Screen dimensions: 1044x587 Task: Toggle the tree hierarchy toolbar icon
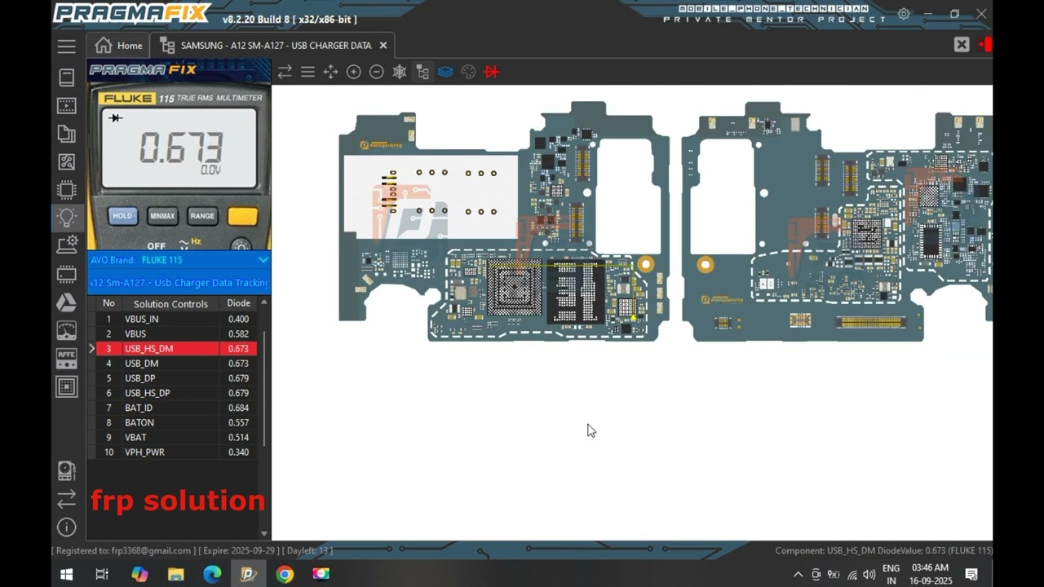pos(422,72)
